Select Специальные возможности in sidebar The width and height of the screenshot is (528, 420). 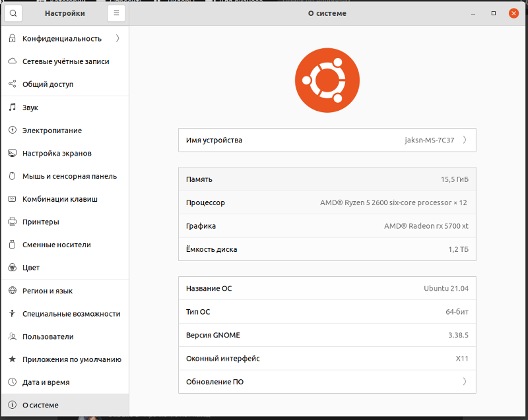pyautogui.click(x=65, y=313)
